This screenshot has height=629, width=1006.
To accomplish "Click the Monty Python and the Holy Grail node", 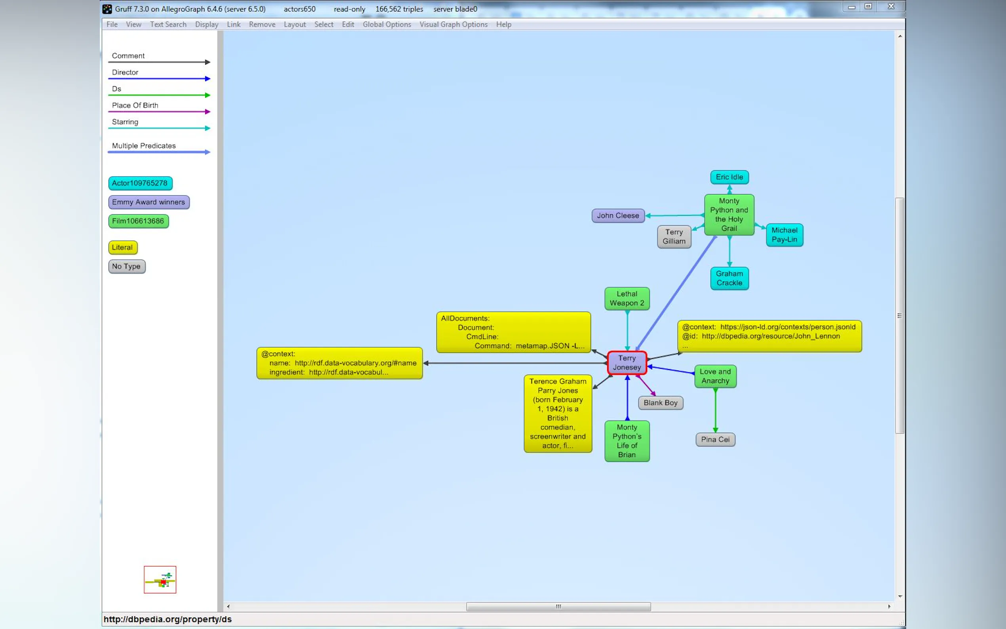I will pos(729,215).
